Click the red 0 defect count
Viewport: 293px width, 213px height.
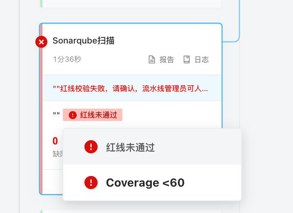click(x=55, y=141)
